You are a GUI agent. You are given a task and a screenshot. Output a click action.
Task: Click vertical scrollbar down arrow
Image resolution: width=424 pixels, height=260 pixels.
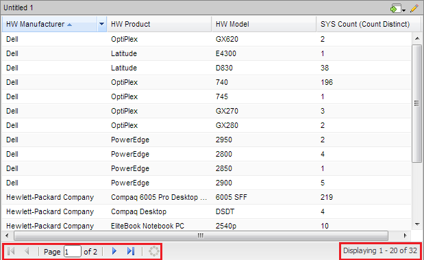pyautogui.click(x=417, y=224)
